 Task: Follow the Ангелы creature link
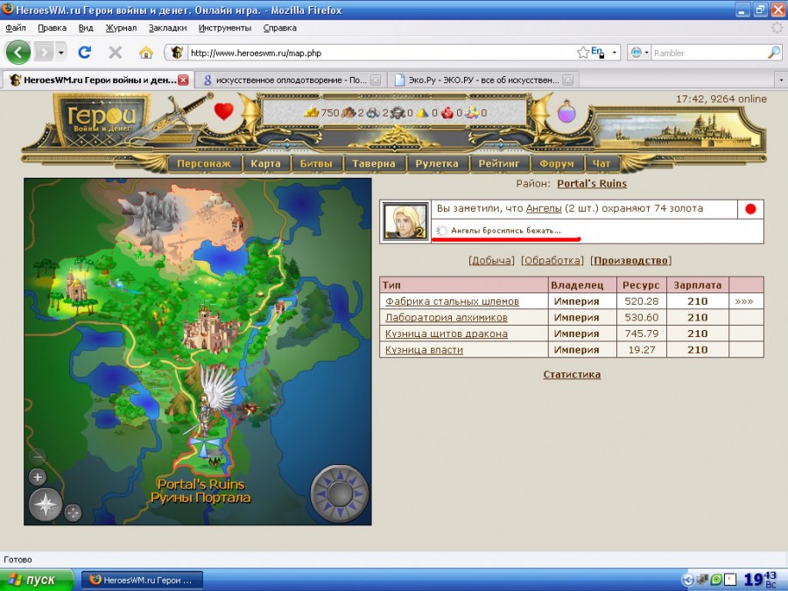[544, 208]
